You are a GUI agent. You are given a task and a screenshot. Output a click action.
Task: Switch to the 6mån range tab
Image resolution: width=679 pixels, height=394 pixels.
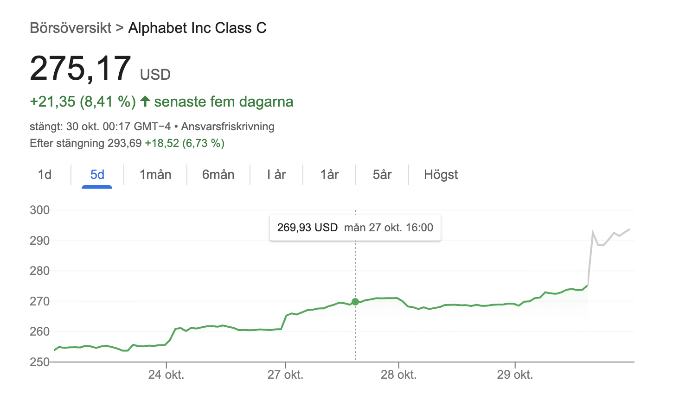tap(218, 175)
